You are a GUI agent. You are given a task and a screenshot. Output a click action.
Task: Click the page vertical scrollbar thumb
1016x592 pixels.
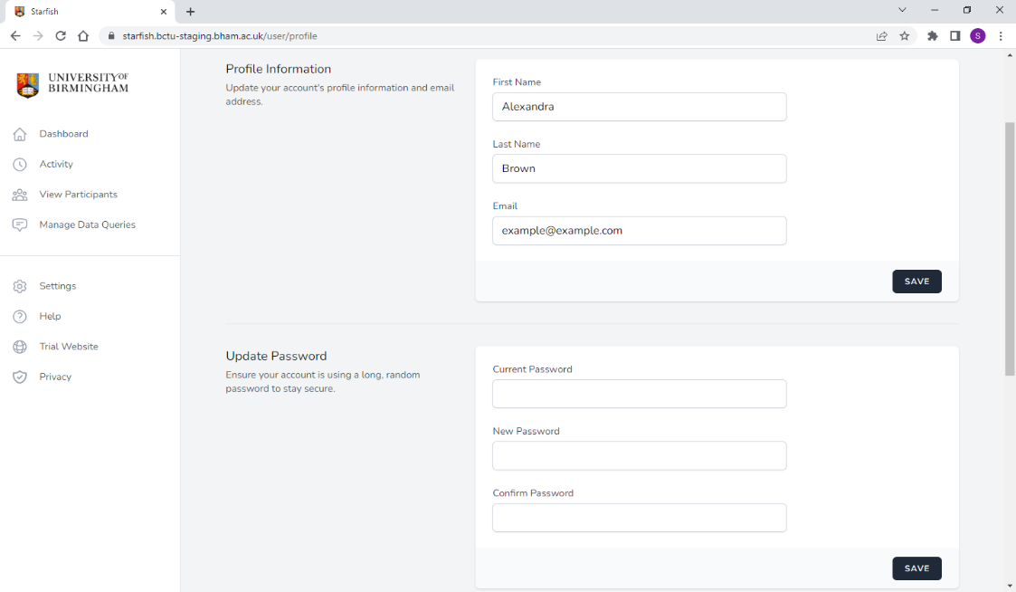coord(1010,249)
